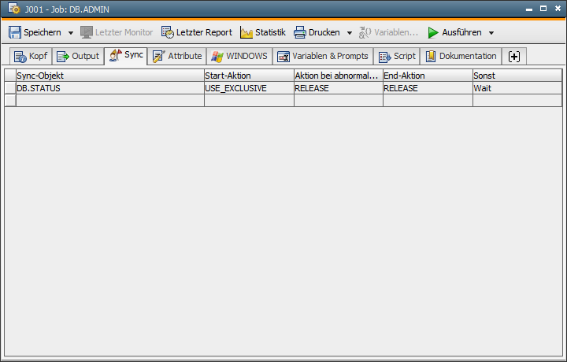Expand the Ausführen dropdown arrow

pyautogui.click(x=491, y=33)
